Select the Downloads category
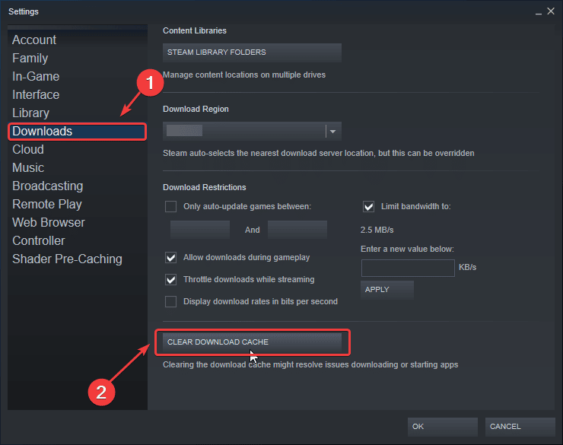 (77, 132)
